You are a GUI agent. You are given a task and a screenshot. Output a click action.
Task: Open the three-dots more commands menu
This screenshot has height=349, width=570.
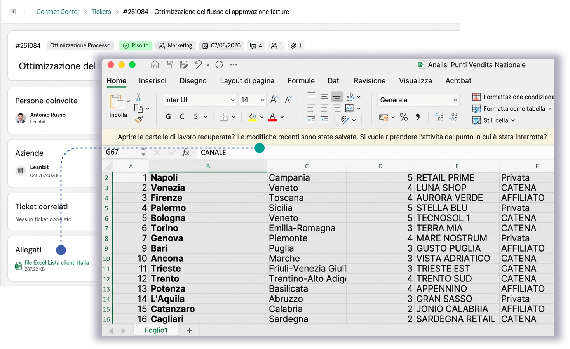[x=233, y=65]
